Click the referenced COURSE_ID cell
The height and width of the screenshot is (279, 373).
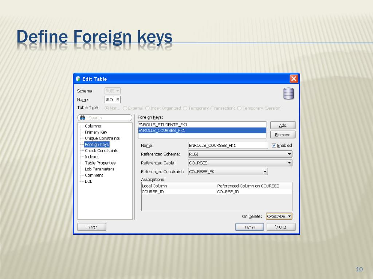254,192
